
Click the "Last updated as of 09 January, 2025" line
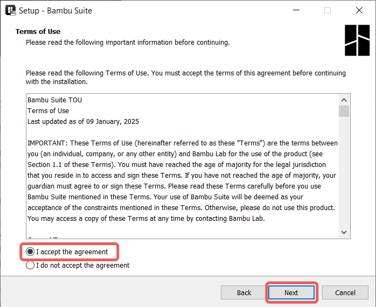[83, 122]
